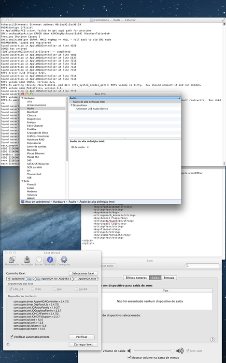Click search magnifier in Som window
Image resolution: width=226 pixels, height=363 pixels.
point(187,266)
